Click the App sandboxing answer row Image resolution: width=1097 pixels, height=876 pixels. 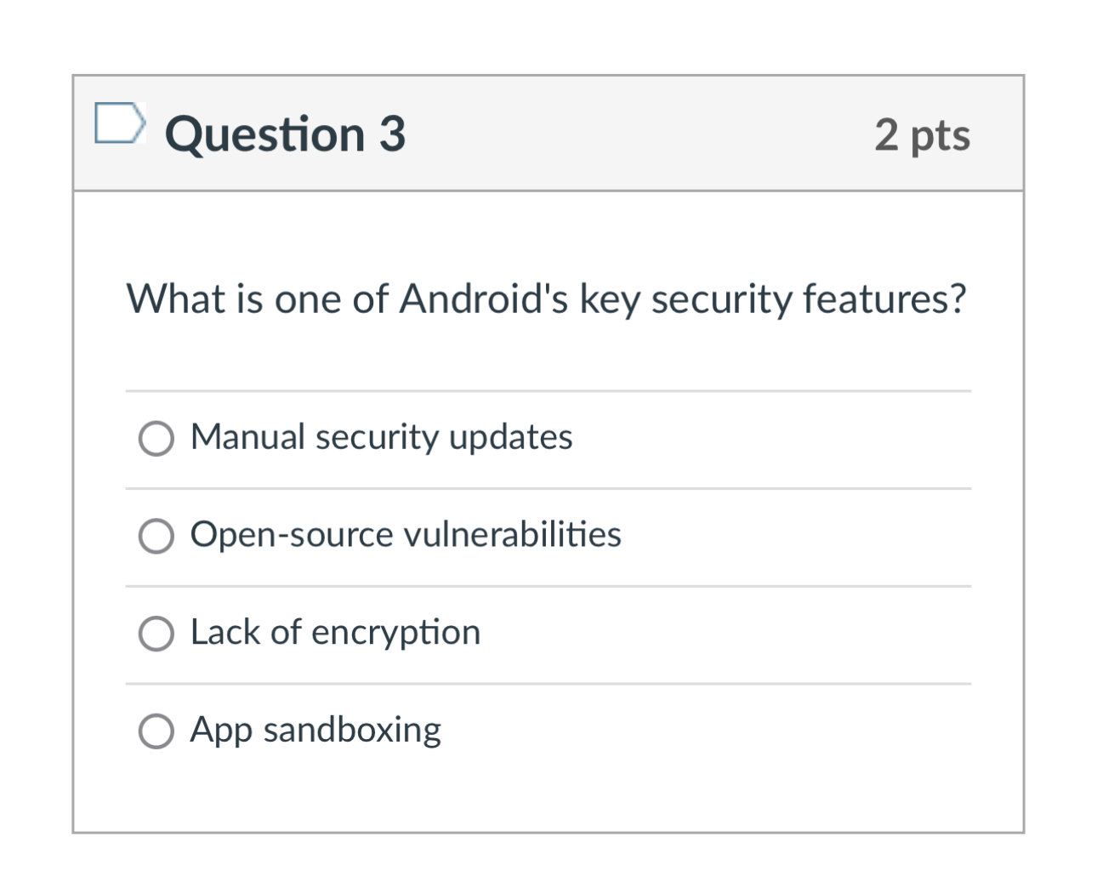(x=315, y=730)
